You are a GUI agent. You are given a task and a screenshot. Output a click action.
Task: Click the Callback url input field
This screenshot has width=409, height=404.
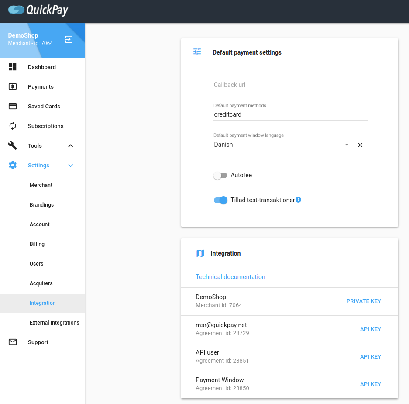(x=290, y=85)
